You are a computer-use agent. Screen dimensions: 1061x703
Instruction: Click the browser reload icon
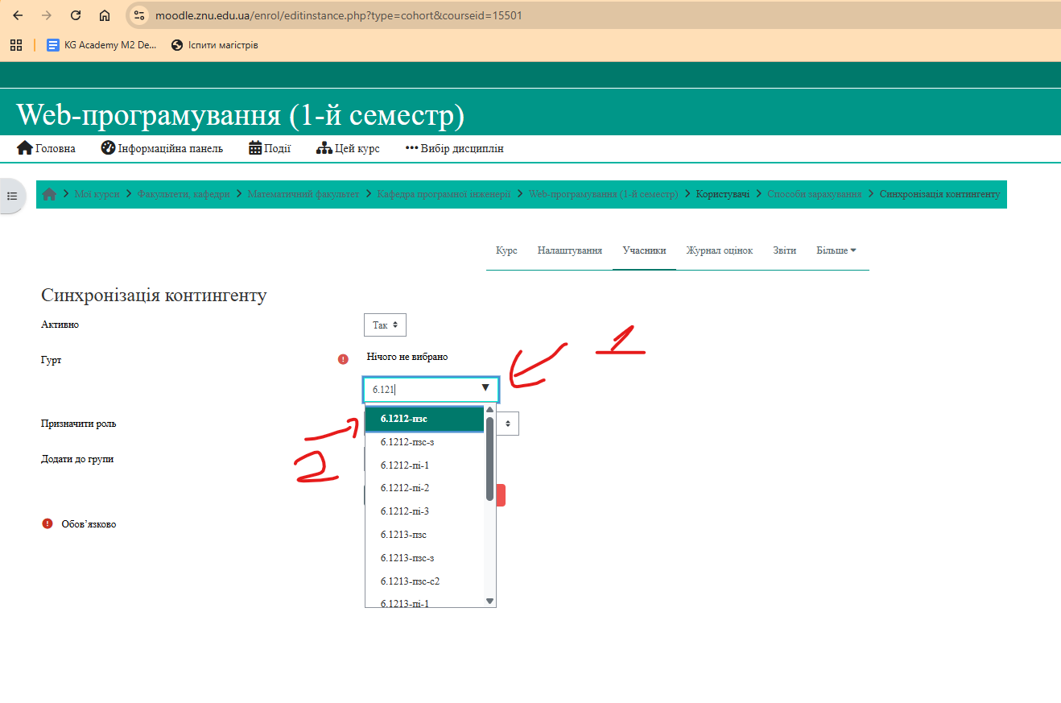76,15
